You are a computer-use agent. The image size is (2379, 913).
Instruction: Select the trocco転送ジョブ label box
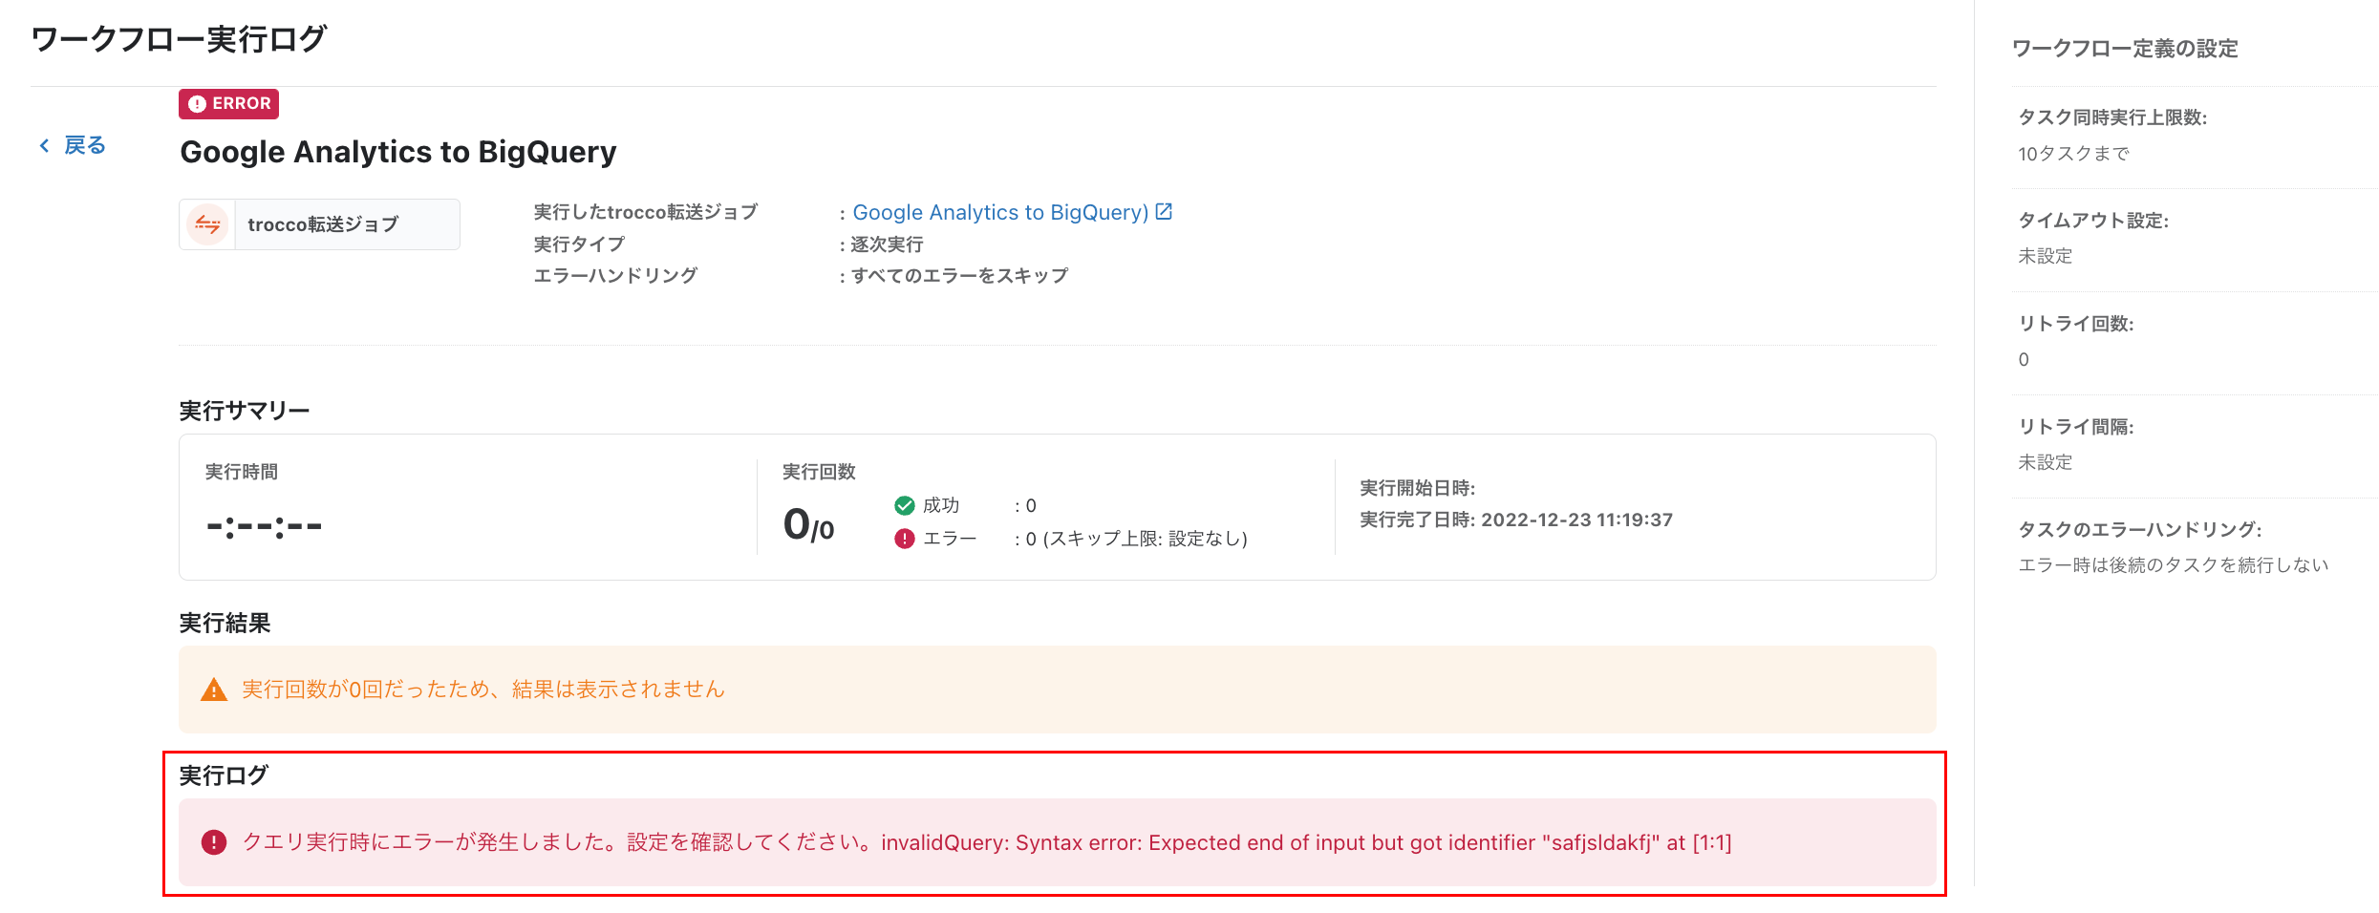319,224
